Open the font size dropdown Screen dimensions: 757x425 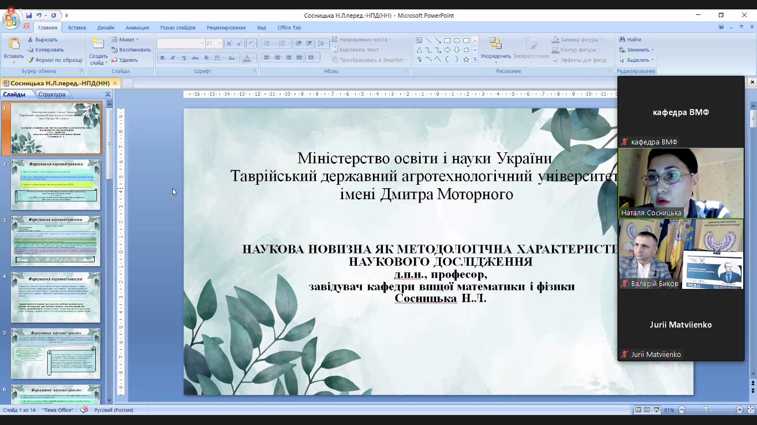click(220, 43)
